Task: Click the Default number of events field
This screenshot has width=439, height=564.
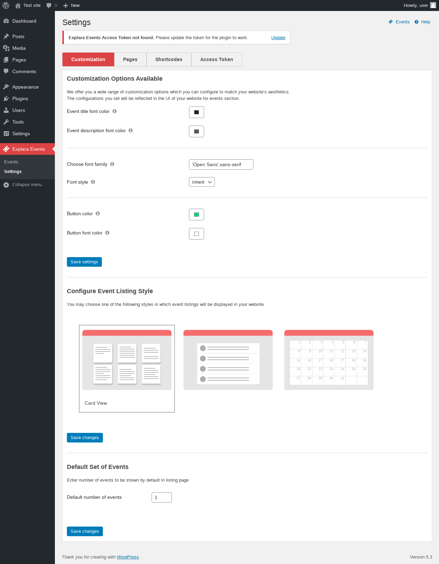Action: [x=162, y=497]
